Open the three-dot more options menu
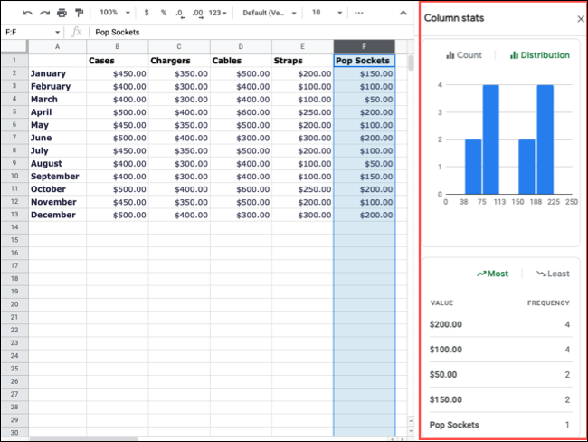Screen dimensions: 588x442 click(x=359, y=14)
